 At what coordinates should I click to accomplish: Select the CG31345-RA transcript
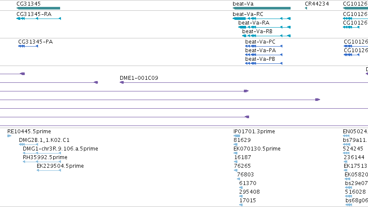coord(39,19)
